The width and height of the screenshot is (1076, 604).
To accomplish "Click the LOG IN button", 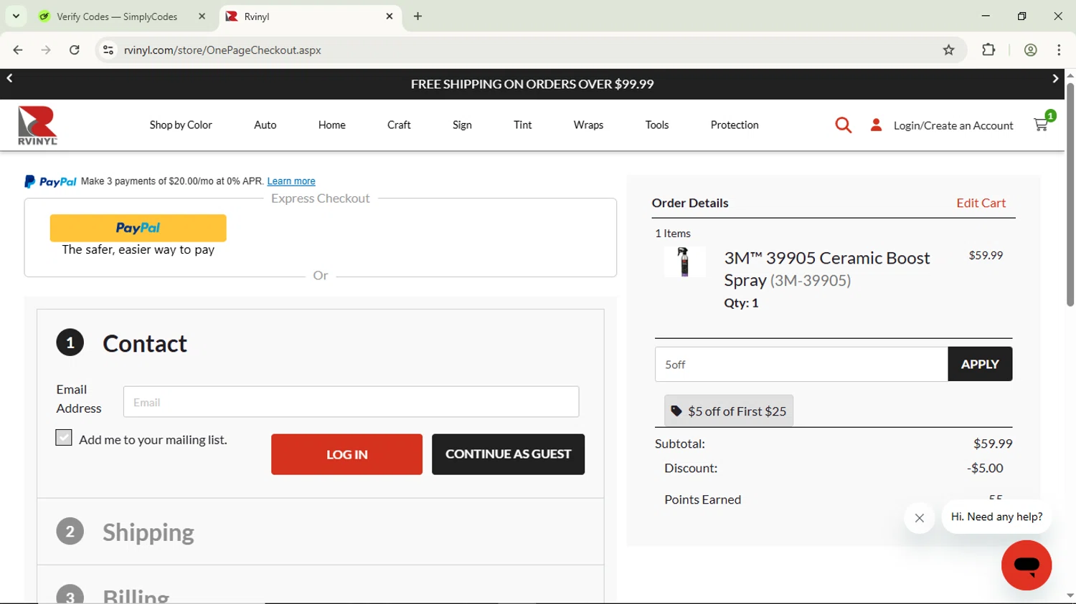I will [346, 454].
